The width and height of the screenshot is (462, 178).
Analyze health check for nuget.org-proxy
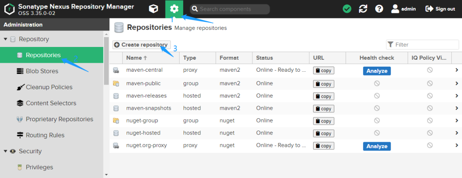(377, 146)
